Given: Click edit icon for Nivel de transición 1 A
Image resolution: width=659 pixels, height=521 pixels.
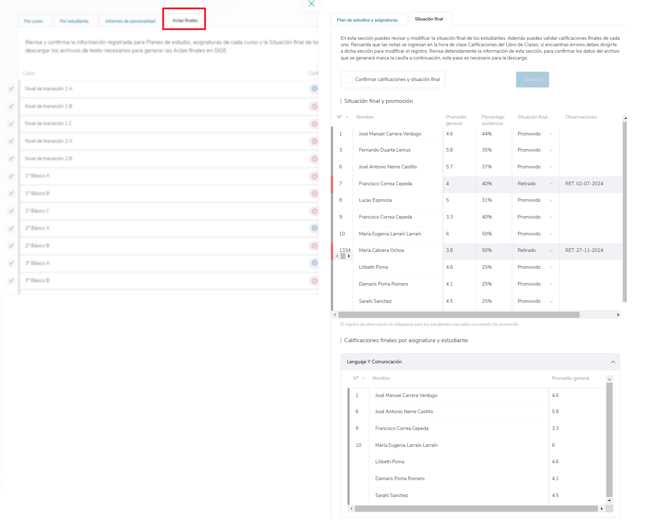Looking at the screenshot, I should (x=11, y=89).
